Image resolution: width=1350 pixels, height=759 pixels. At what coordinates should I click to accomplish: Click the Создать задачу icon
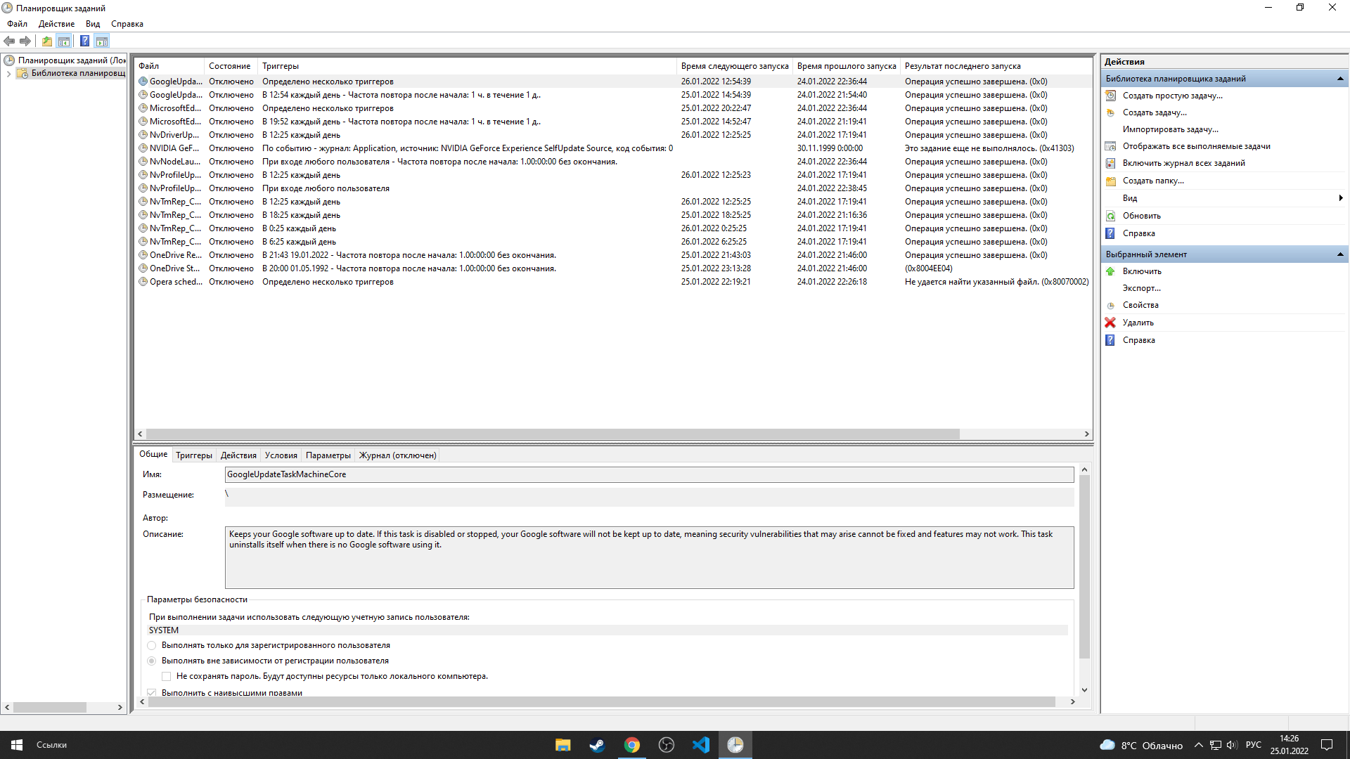point(1111,112)
